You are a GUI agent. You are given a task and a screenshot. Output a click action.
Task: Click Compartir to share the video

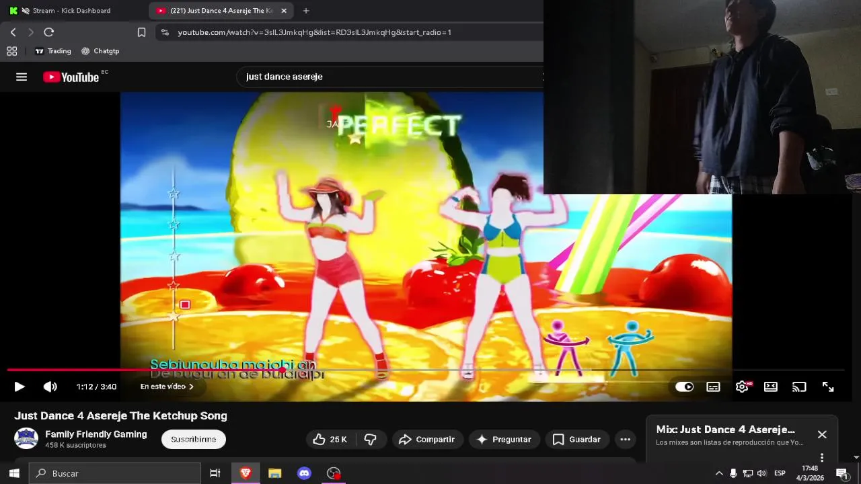[428, 439]
